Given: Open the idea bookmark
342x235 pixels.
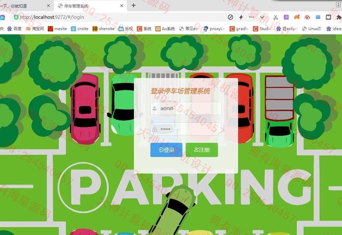Looking at the screenshot, I should pyautogui.click(x=334, y=29).
